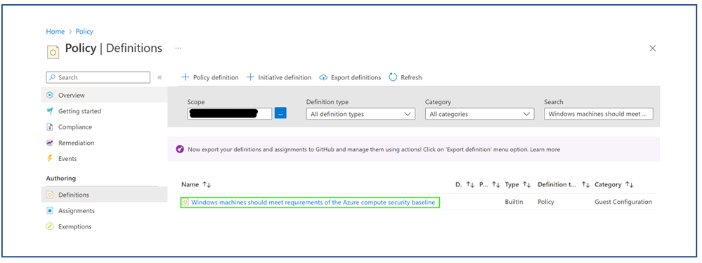
Task: Add a new Policy definition
Action: [x=209, y=77]
